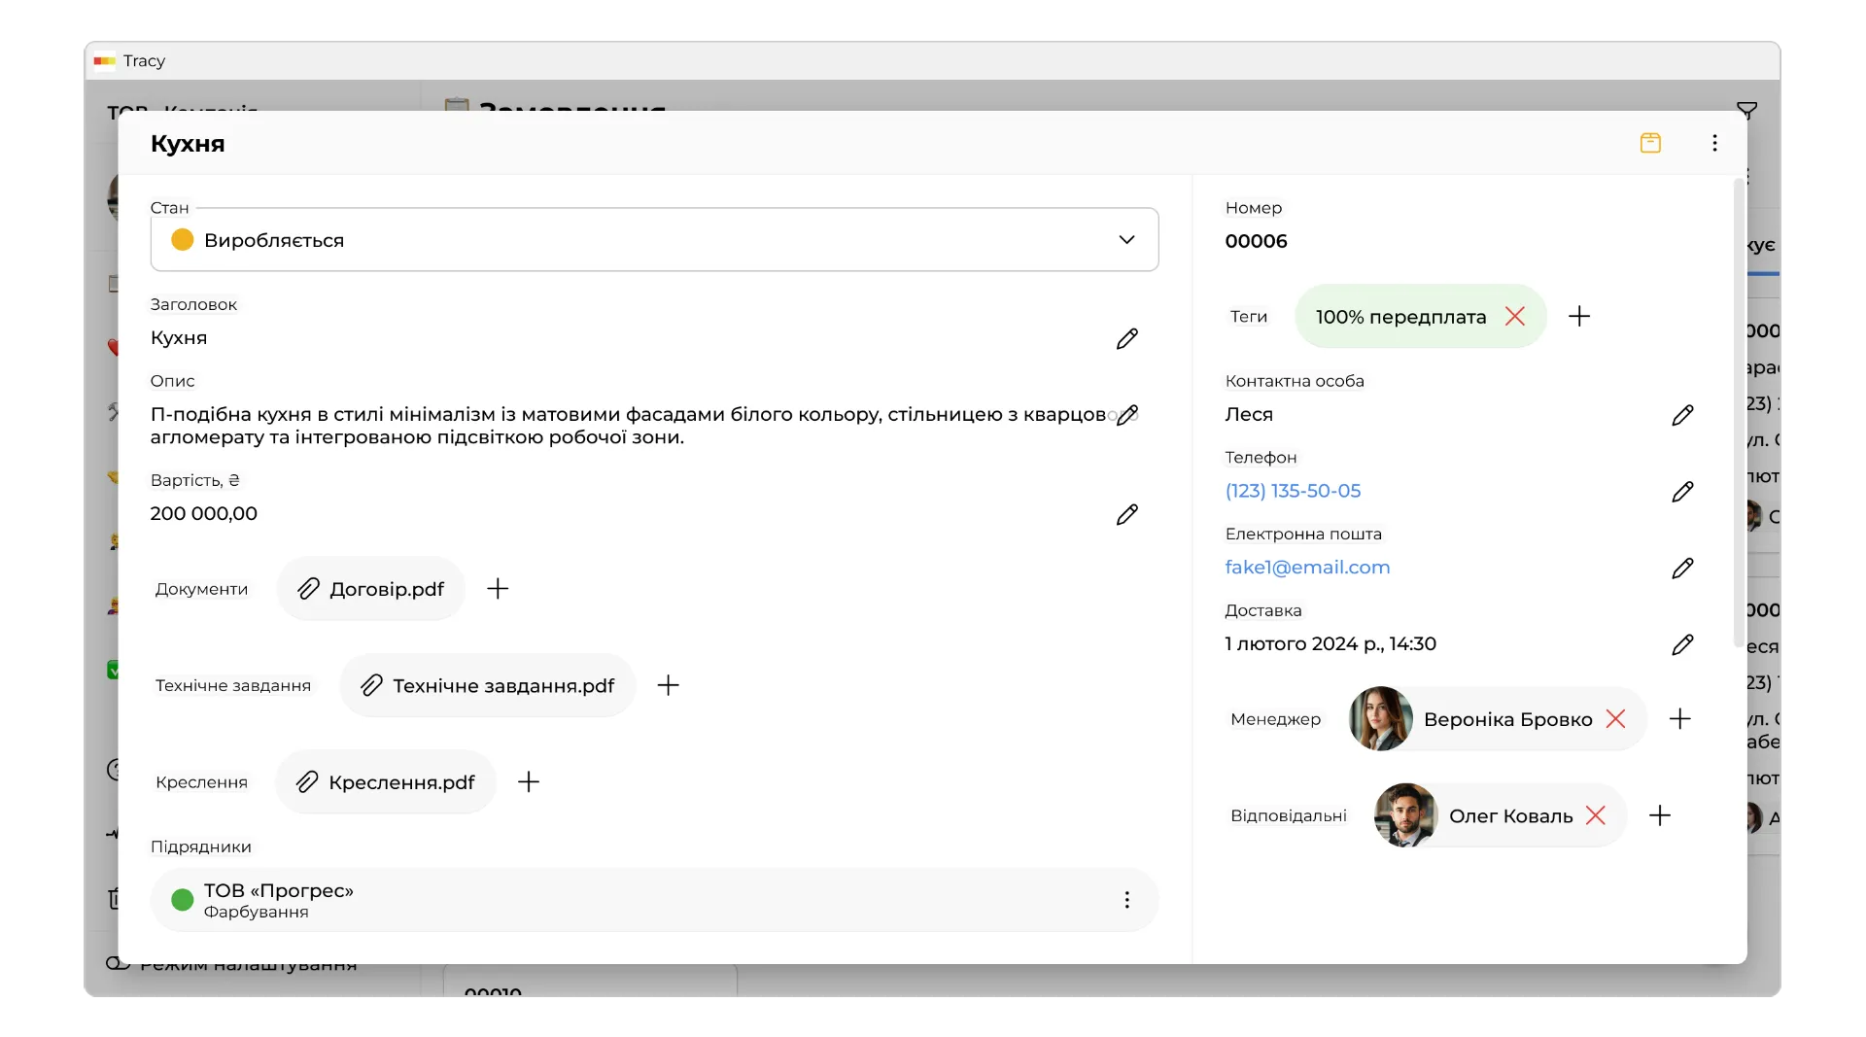Click the order number 00006
This screenshot has height=1037, width=1866.
pyautogui.click(x=1256, y=241)
